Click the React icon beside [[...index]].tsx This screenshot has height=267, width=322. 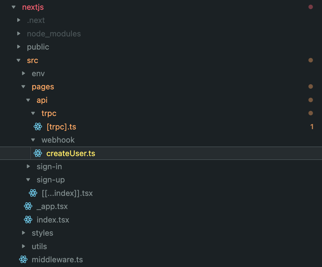33,193
